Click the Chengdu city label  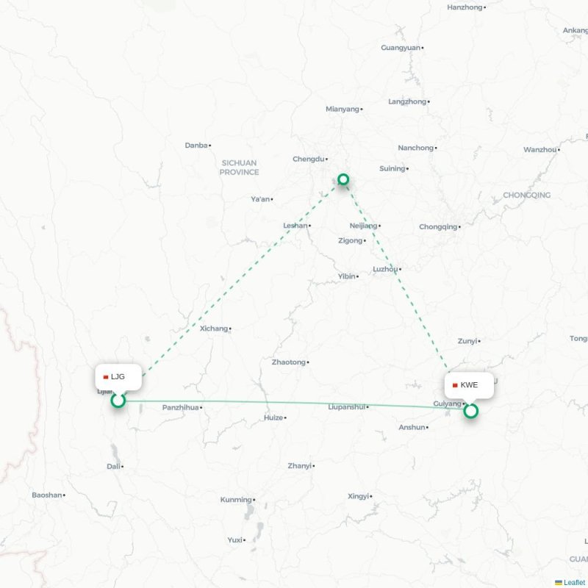pyautogui.click(x=308, y=159)
